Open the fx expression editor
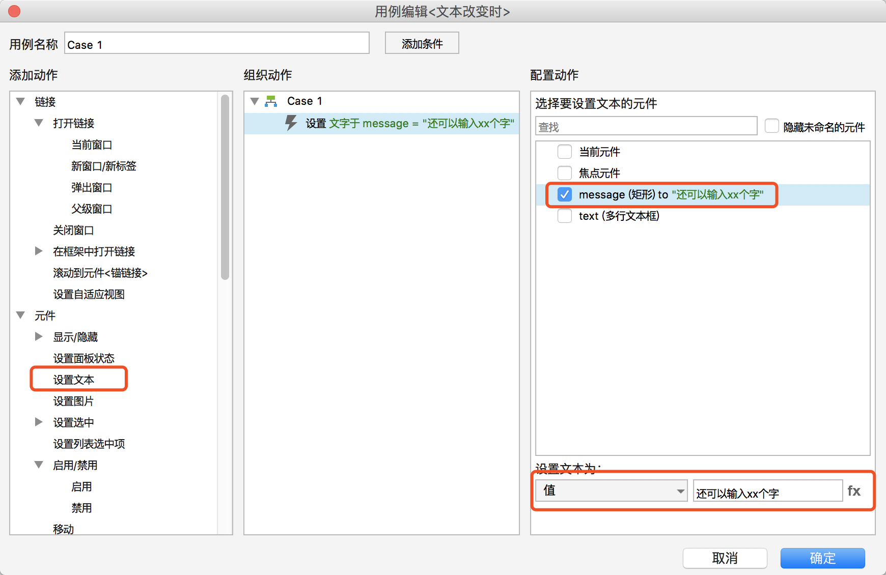This screenshot has width=886, height=575. pos(854,491)
